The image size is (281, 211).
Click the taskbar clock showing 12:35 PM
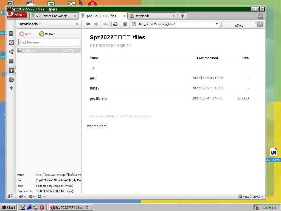tap(269, 208)
